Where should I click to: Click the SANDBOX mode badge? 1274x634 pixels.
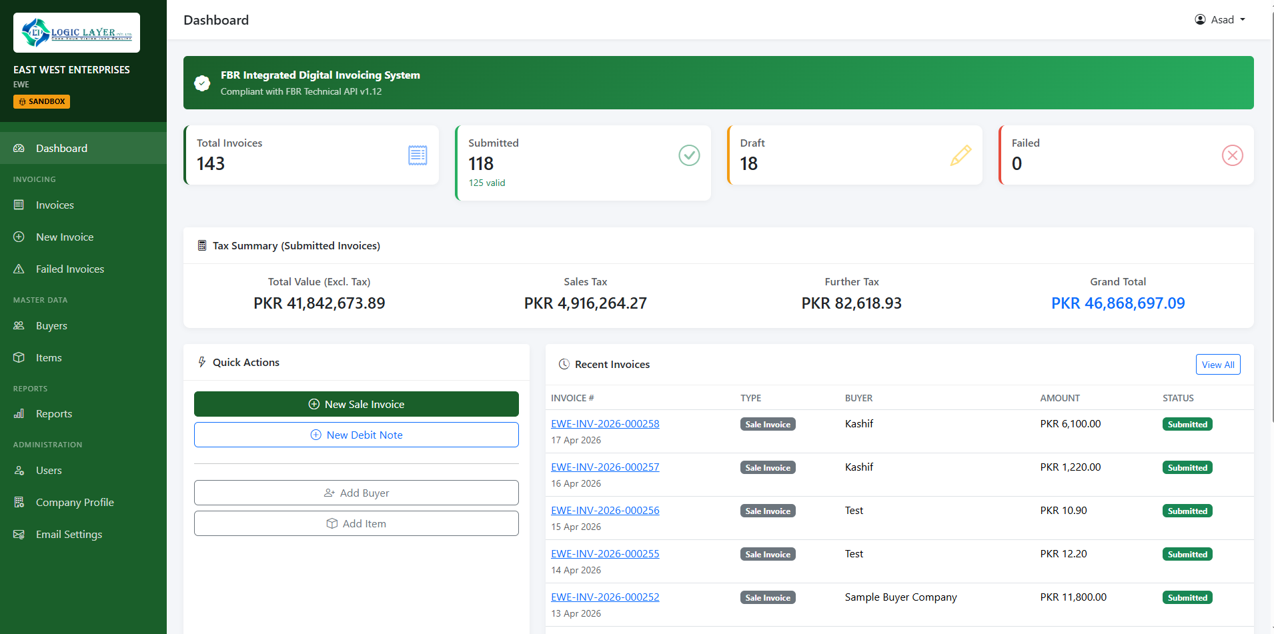41,101
